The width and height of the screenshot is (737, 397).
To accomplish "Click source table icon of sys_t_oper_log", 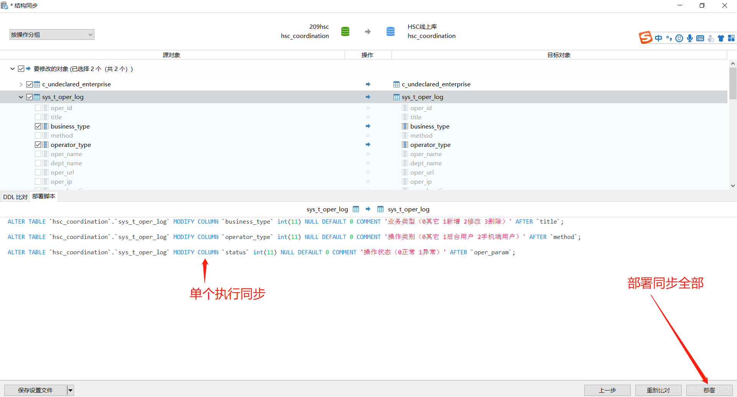I will point(37,97).
